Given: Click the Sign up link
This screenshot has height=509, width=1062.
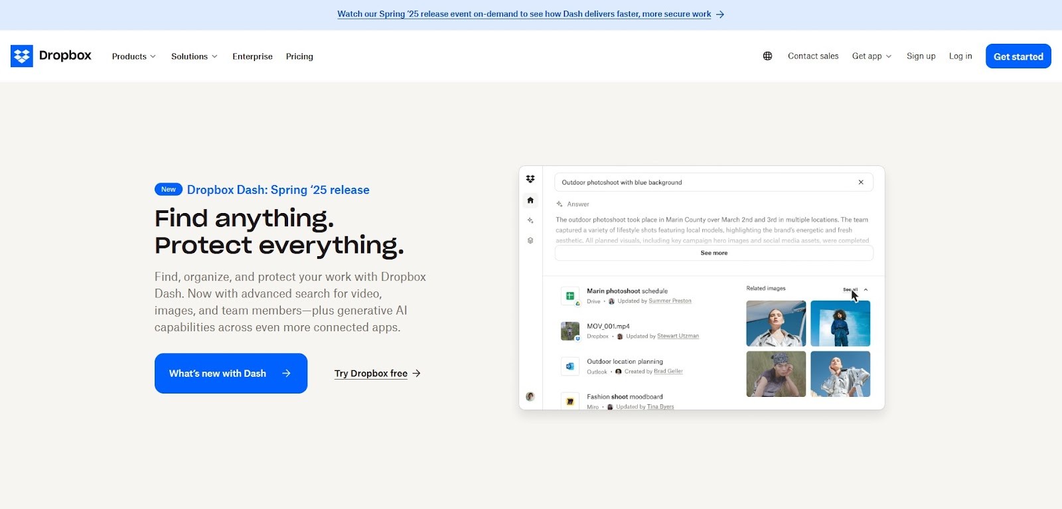Looking at the screenshot, I should (x=921, y=56).
